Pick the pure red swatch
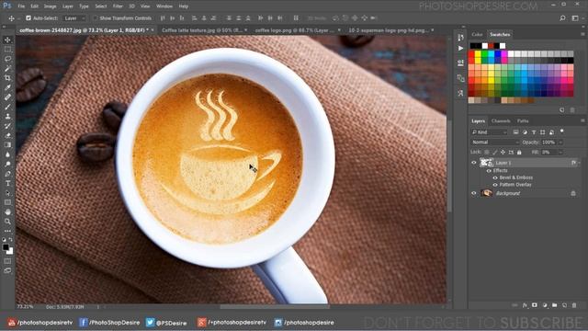Image resolution: width=588 pixels, height=331 pixels. coord(471,54)
